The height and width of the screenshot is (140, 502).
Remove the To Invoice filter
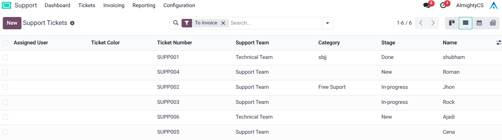(x=223, y=23)
